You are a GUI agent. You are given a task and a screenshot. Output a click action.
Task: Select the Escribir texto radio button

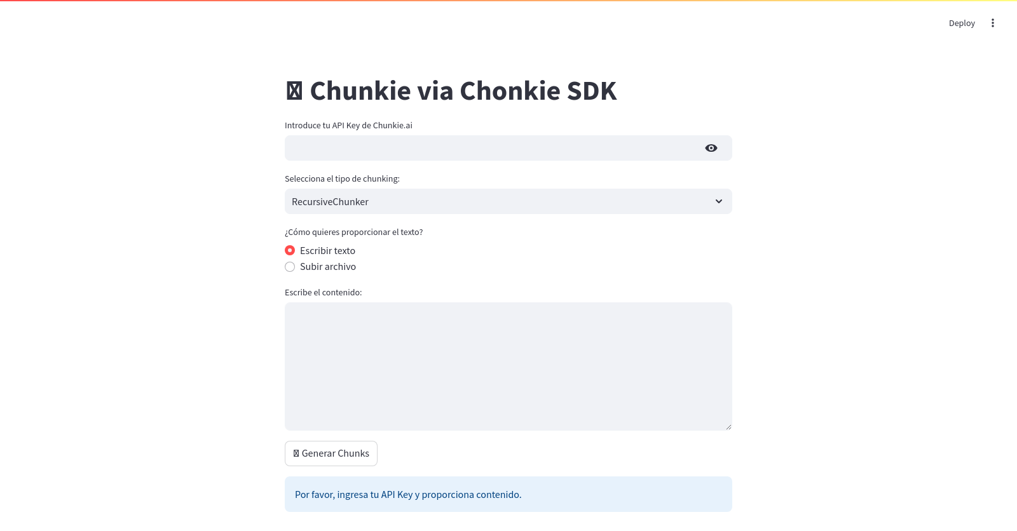[290, 250]
